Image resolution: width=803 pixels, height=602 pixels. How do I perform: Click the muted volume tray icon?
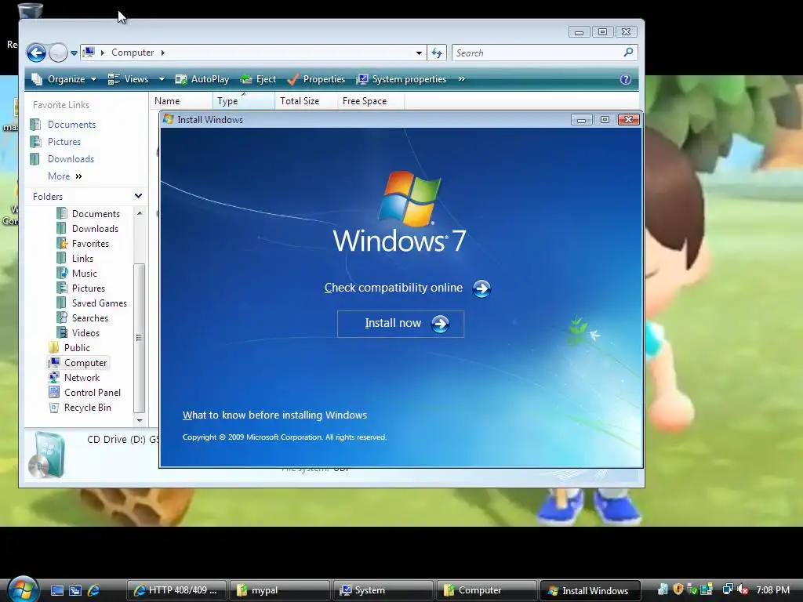743,589
